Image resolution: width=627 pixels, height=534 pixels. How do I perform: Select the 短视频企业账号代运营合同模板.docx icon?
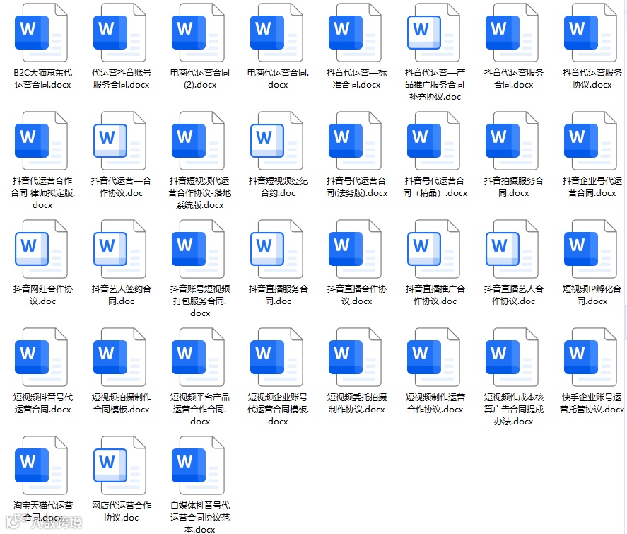[276, 358]
